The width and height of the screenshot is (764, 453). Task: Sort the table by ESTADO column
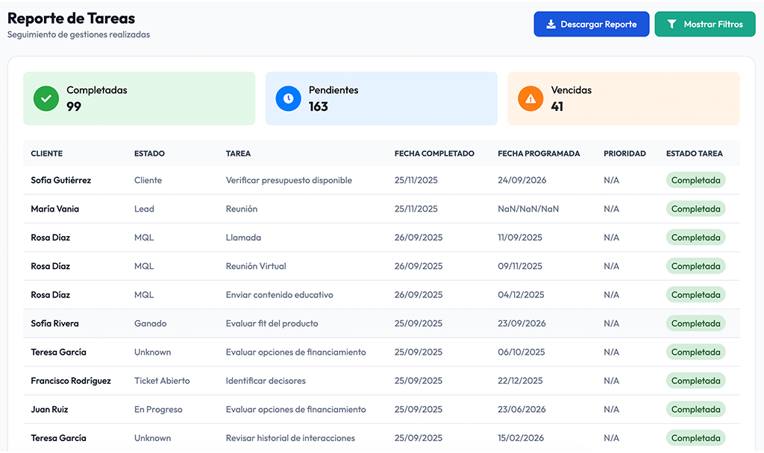pyautogui.click(x=149, y=153)
